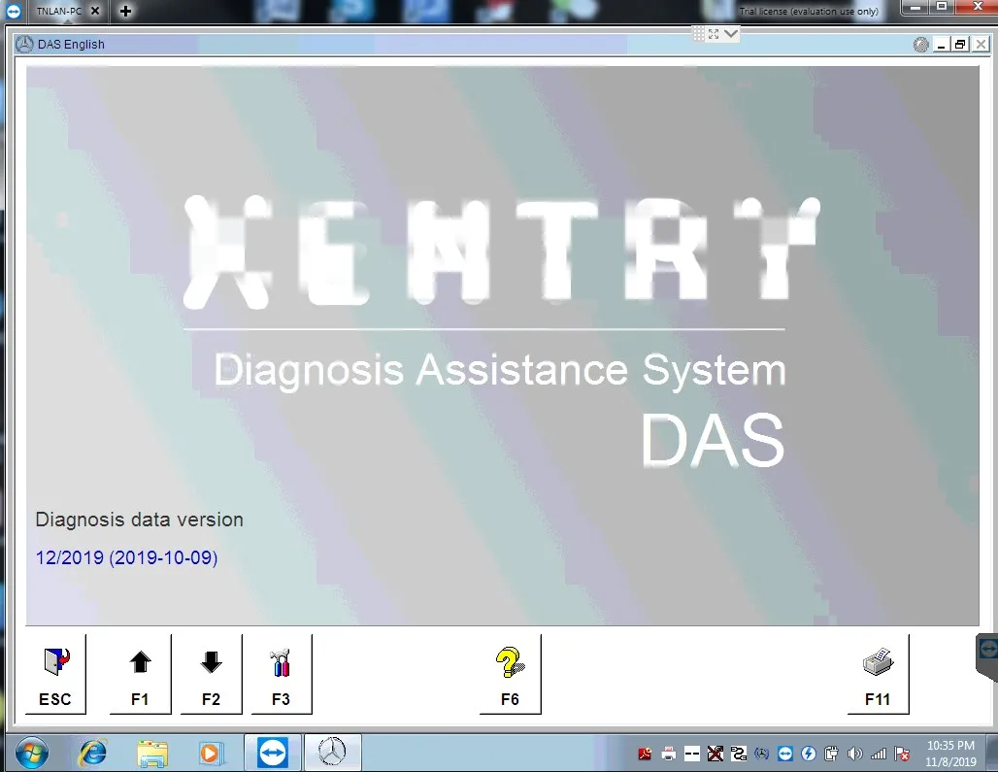Click the F1 up arrow button
Screen dimensions: 998x772
[140, 673]
